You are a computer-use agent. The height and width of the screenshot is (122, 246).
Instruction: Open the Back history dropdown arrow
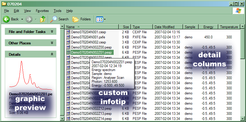[22, 19]
